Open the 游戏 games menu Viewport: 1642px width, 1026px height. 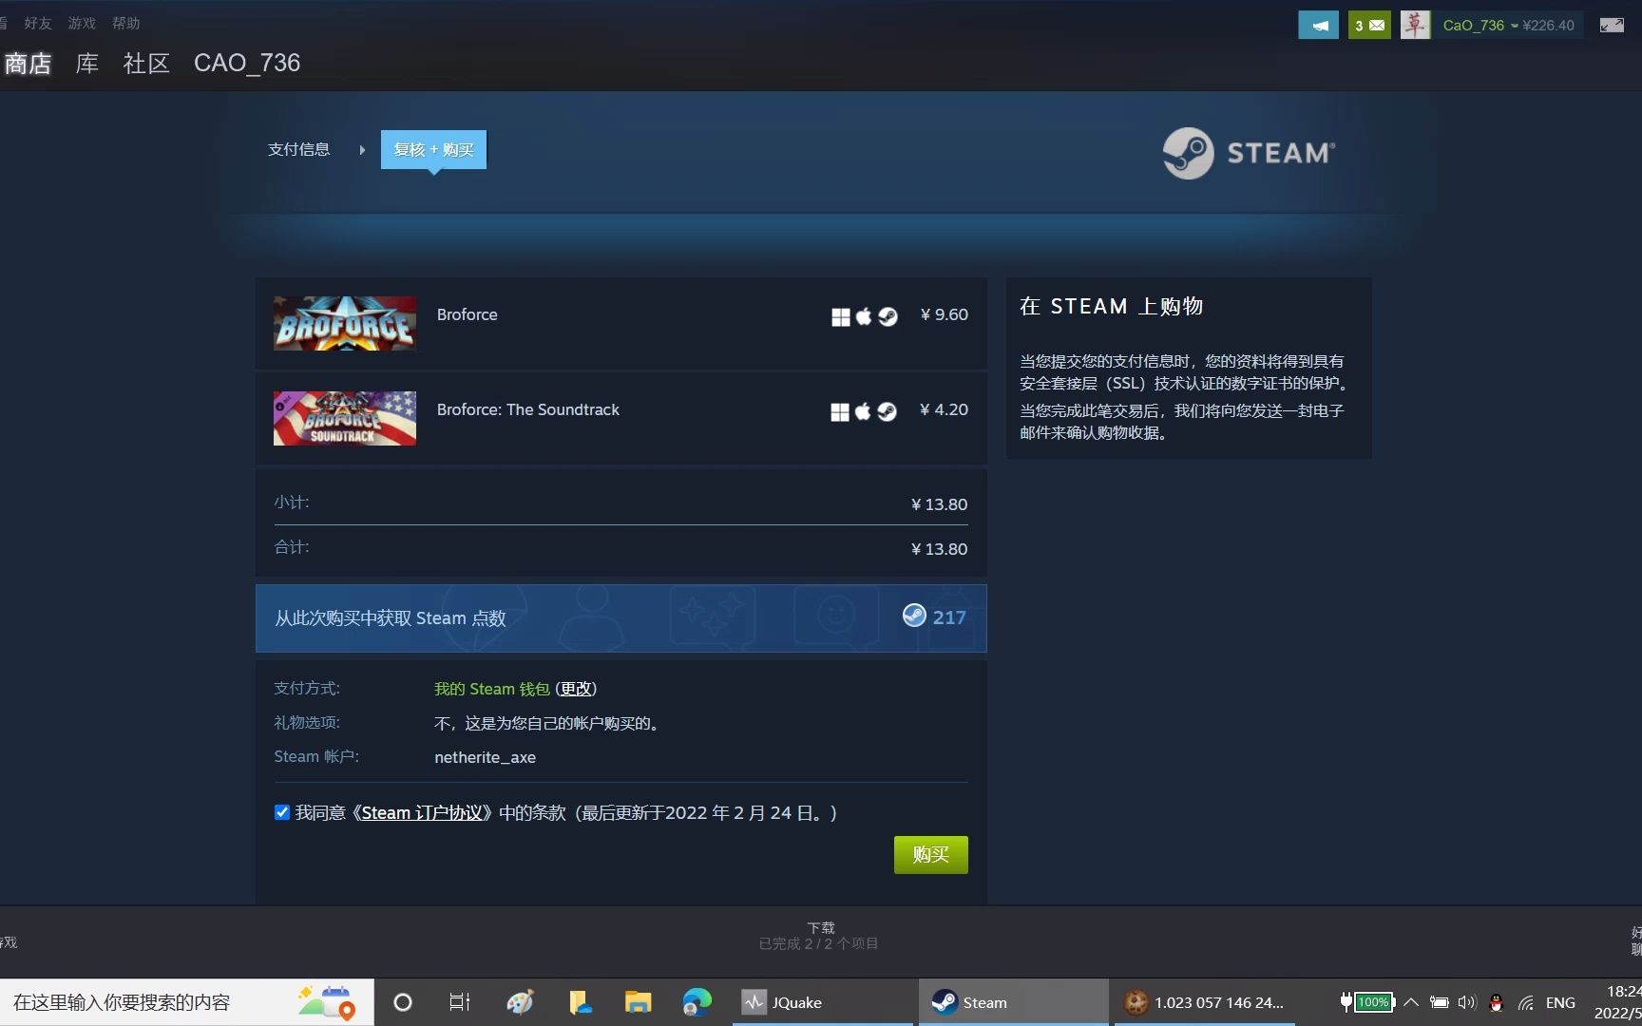[x=82, y=23]
